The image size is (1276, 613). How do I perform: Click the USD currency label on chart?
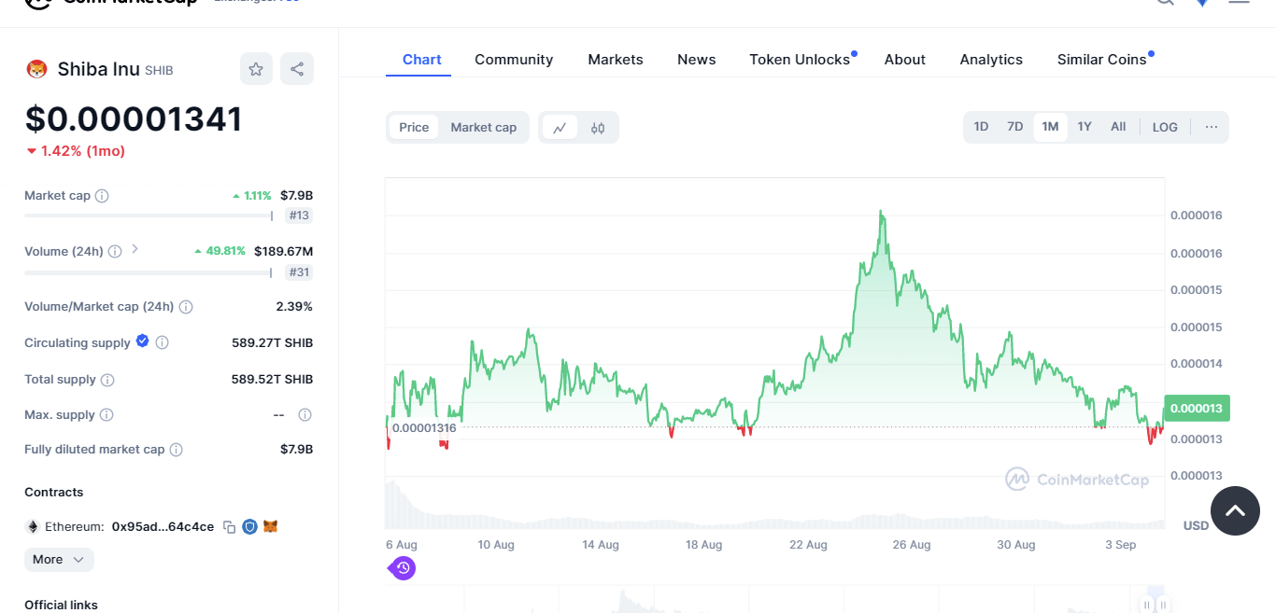[x=1197, y=526]
